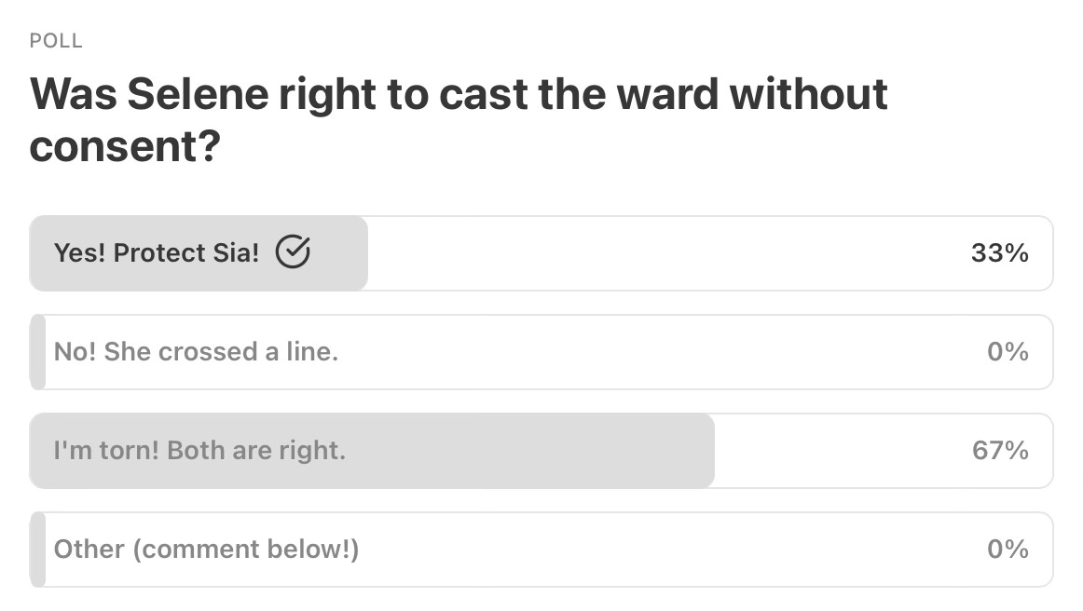Click the 33% result label

(x=999, y=253)
